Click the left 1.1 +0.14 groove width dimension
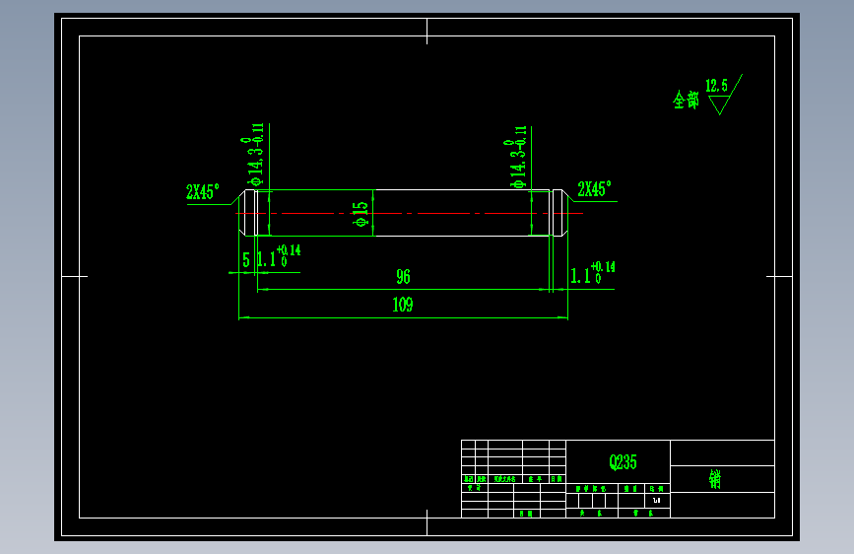The image size is (854, 554). [x=279, y=256]
